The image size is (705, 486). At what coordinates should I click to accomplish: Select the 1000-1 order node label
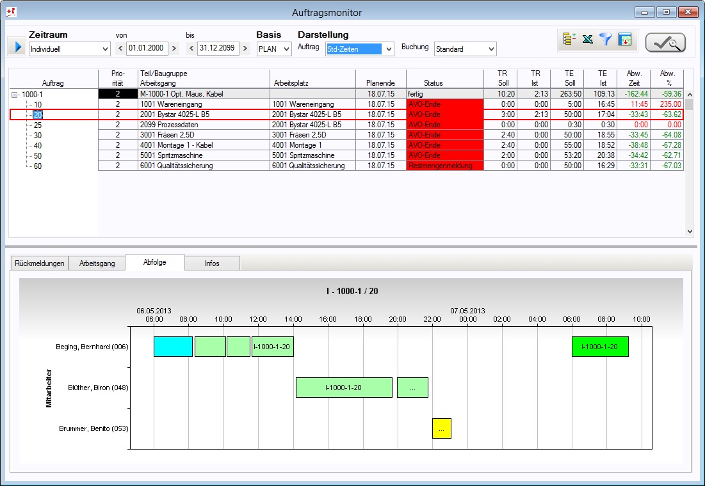click(33, 95)
